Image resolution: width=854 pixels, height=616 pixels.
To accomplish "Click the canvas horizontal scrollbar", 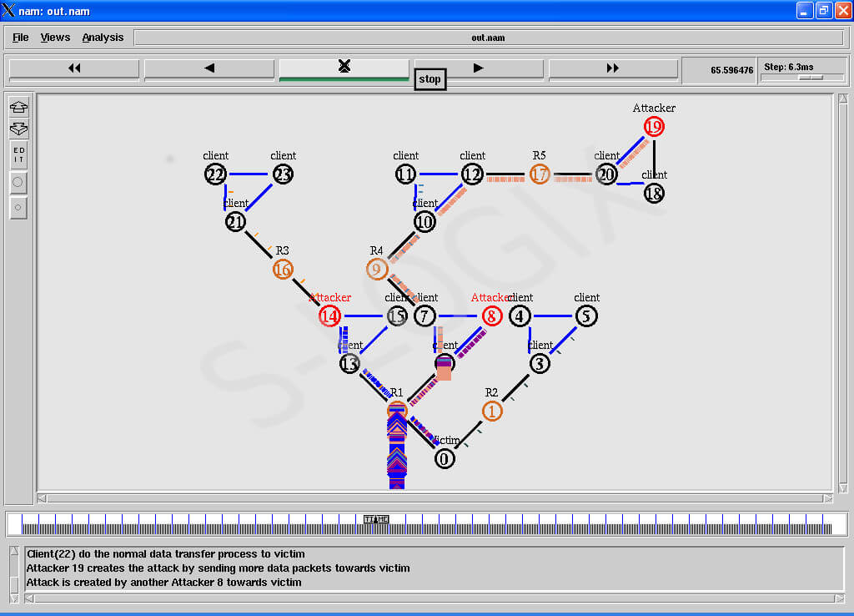I will 435,498.
